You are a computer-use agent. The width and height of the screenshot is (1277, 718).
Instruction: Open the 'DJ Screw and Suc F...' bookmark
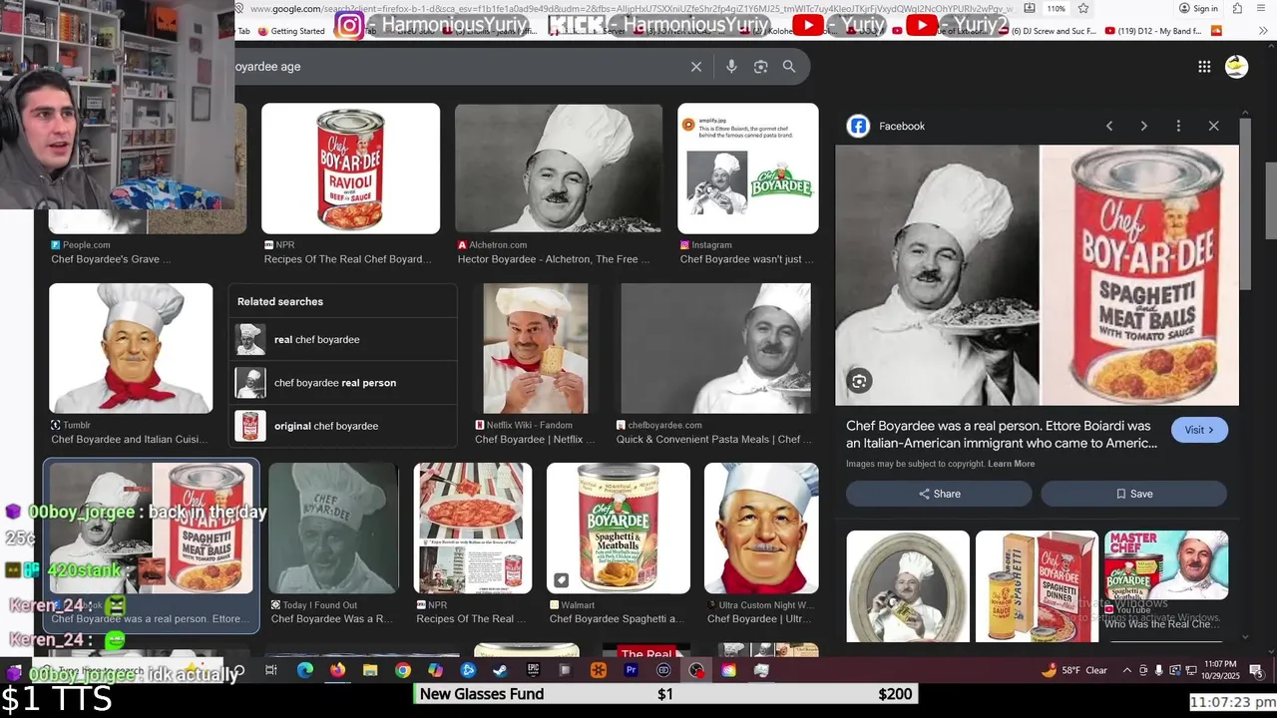point(1047,31)
